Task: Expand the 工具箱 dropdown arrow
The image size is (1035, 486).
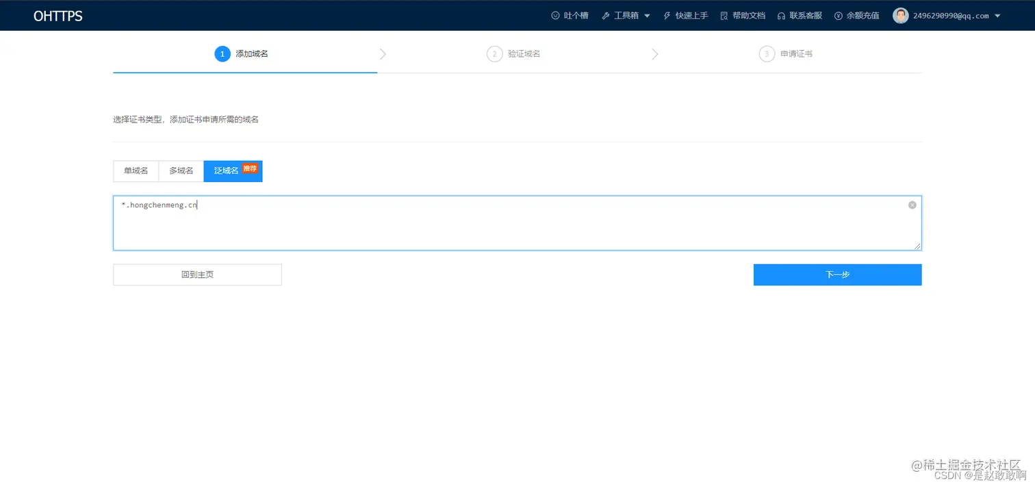Action: [647, 16]
